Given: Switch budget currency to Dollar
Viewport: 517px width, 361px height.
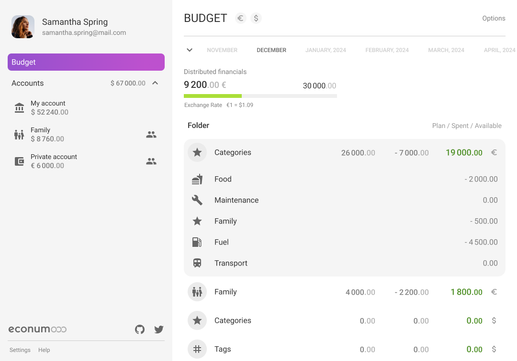Looking at the screenshot, I should [x=256, y=18].
